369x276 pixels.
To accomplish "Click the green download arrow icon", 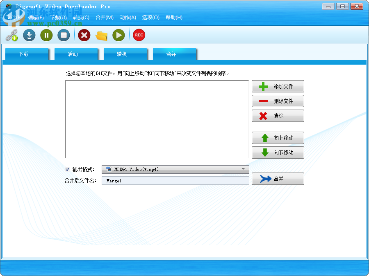I will 29,35.
